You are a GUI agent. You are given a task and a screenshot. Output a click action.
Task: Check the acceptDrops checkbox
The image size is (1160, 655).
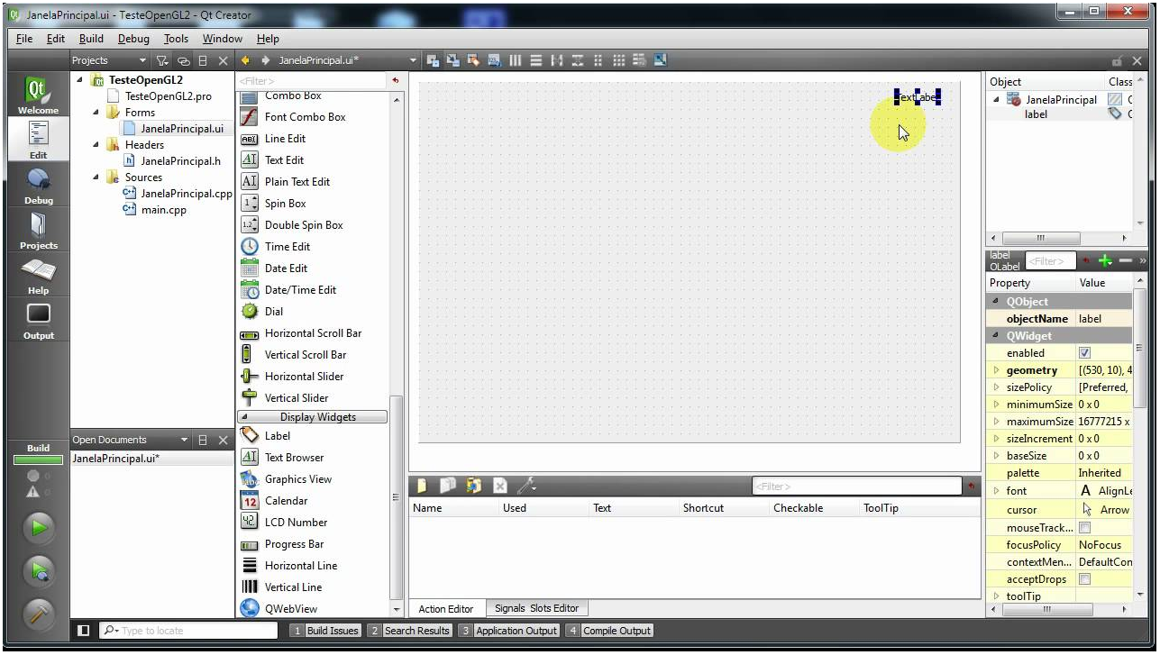(x=1084, y=579)
